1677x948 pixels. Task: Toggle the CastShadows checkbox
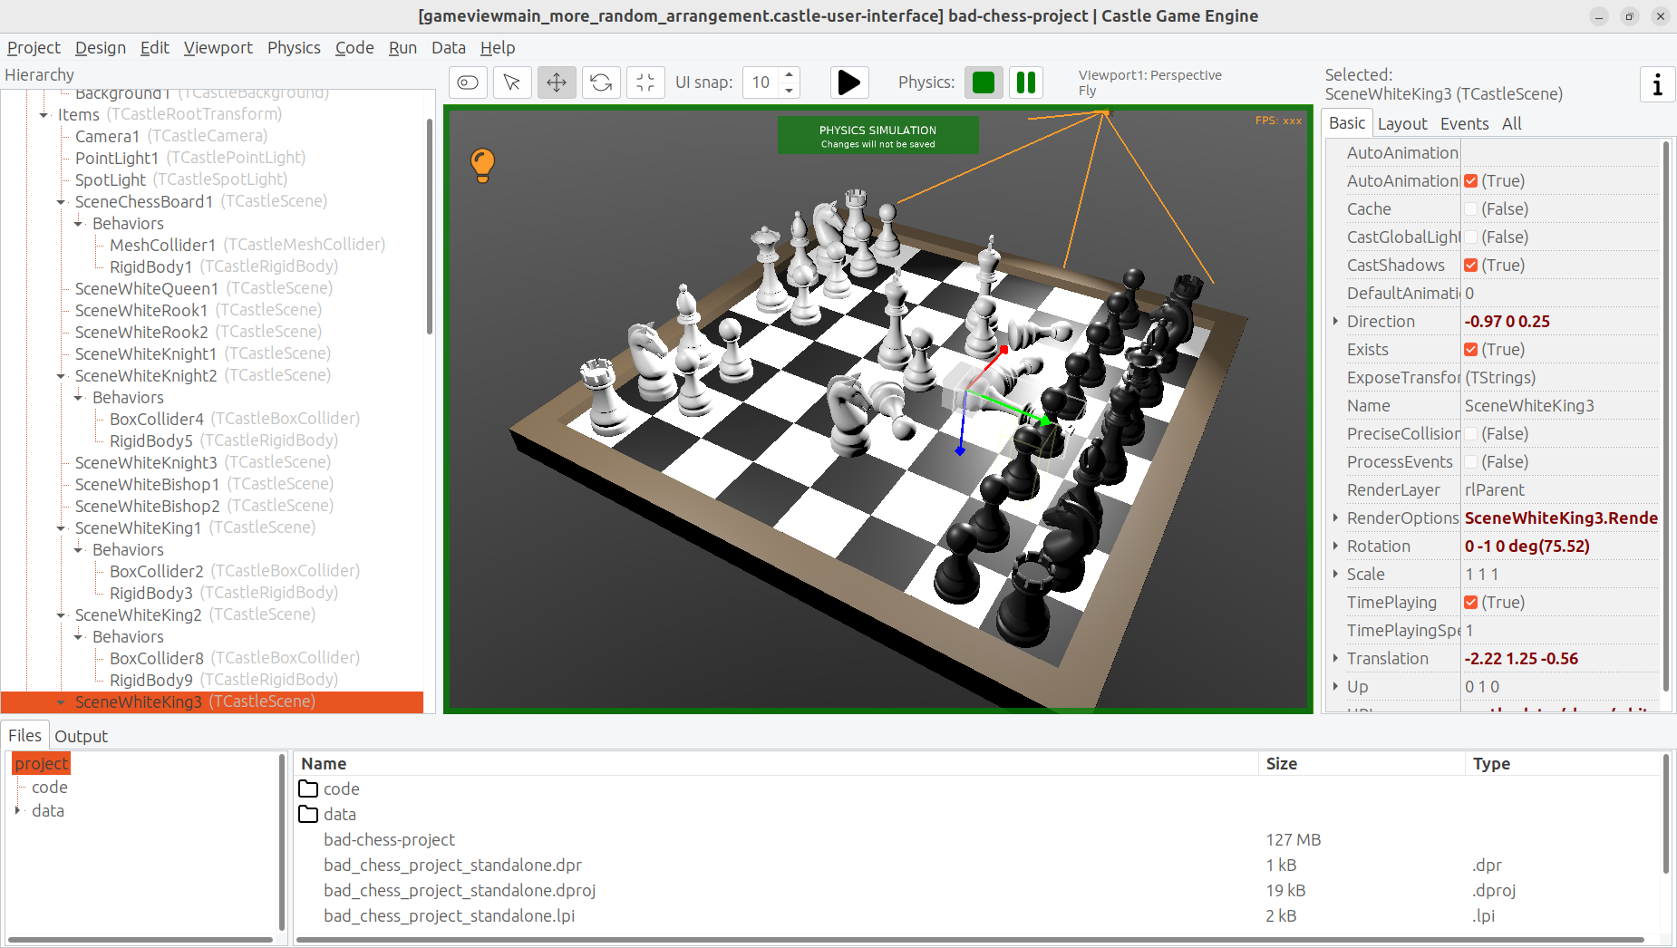coord(1471,266)
